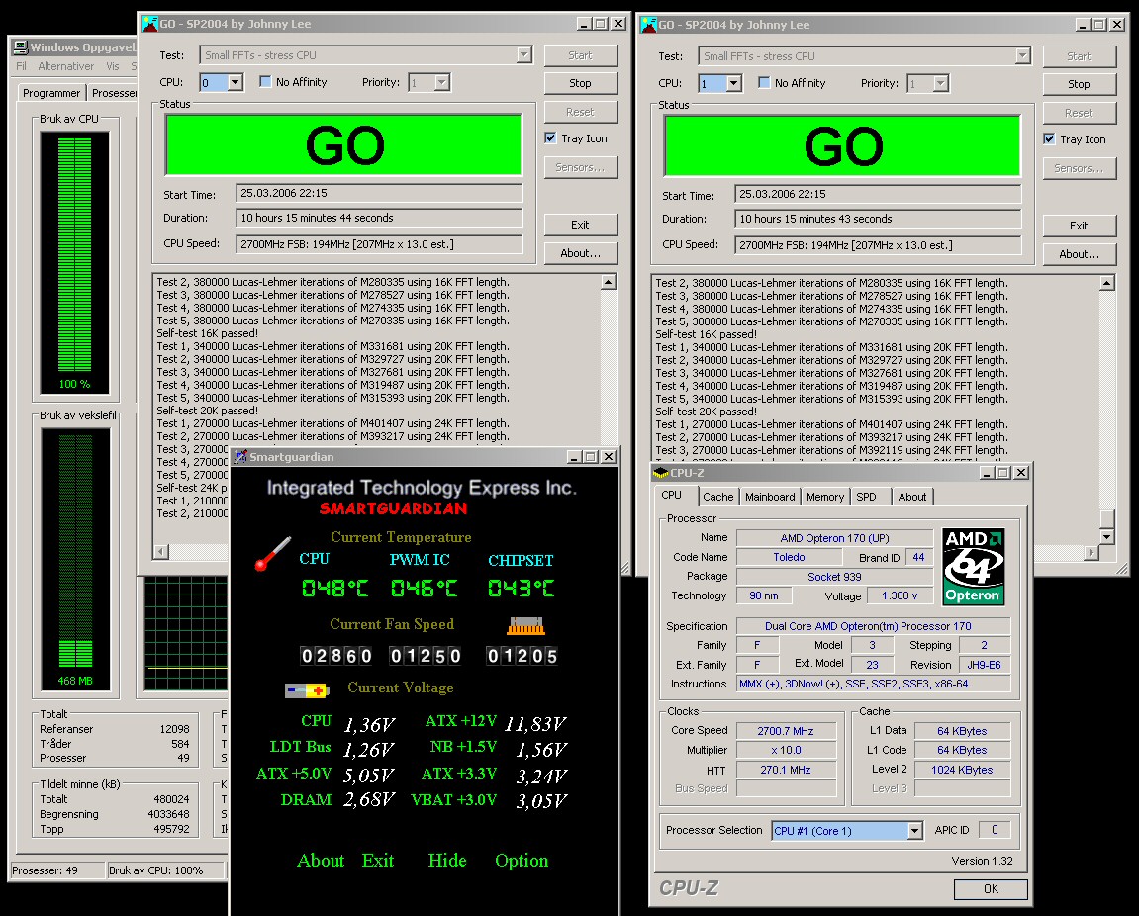Screen dimensions: 1139x916
Task: Click scroll left arrow in left SP2004 log
Action: [x=161, y=551]
